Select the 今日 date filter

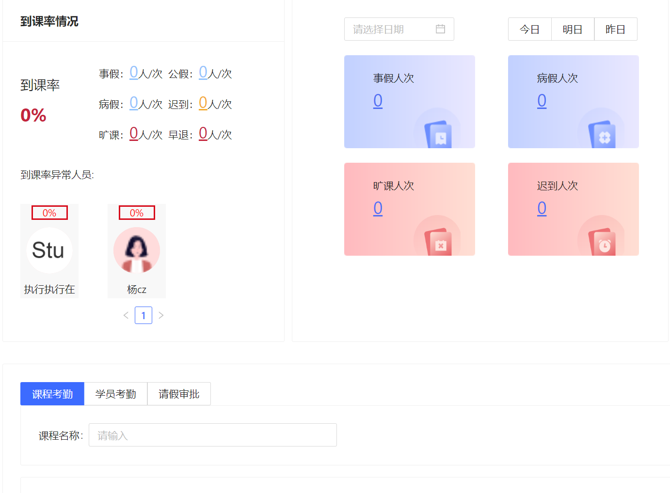529,29
